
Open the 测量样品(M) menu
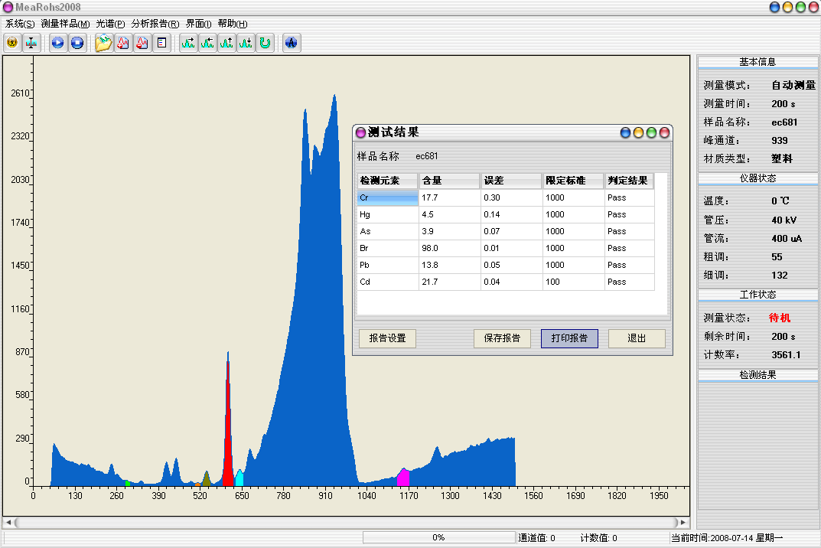[65, 24]
